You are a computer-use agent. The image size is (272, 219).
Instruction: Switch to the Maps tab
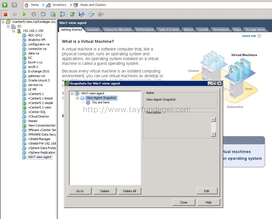[x=237, y=30]
